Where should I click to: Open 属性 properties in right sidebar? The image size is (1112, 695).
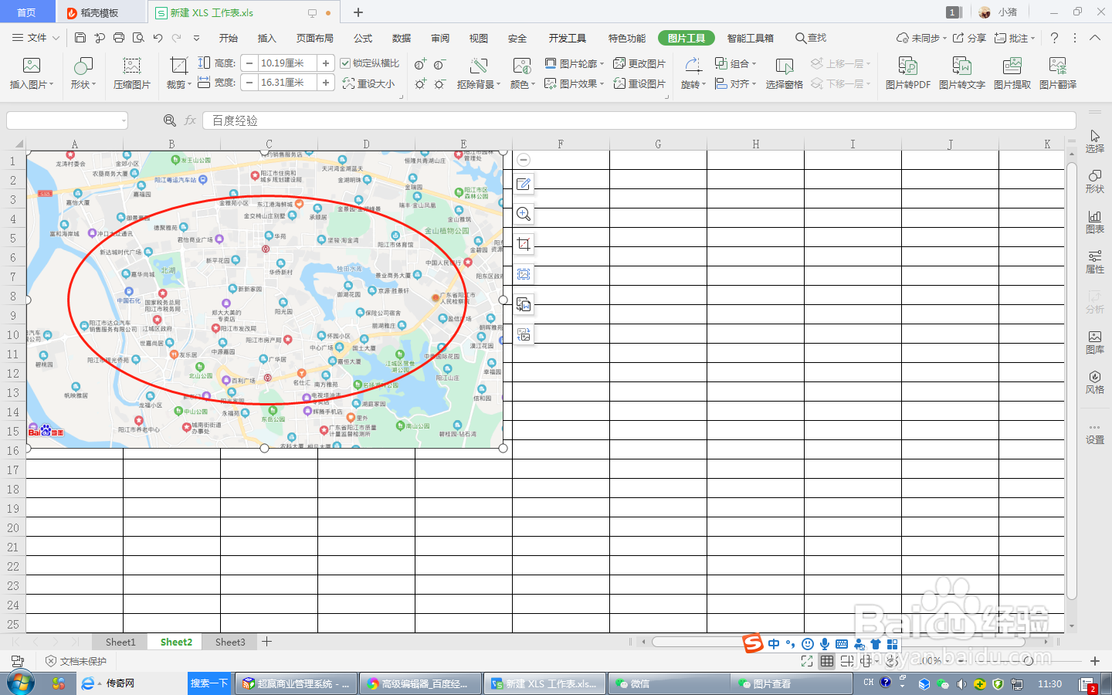click(1095, 262)
